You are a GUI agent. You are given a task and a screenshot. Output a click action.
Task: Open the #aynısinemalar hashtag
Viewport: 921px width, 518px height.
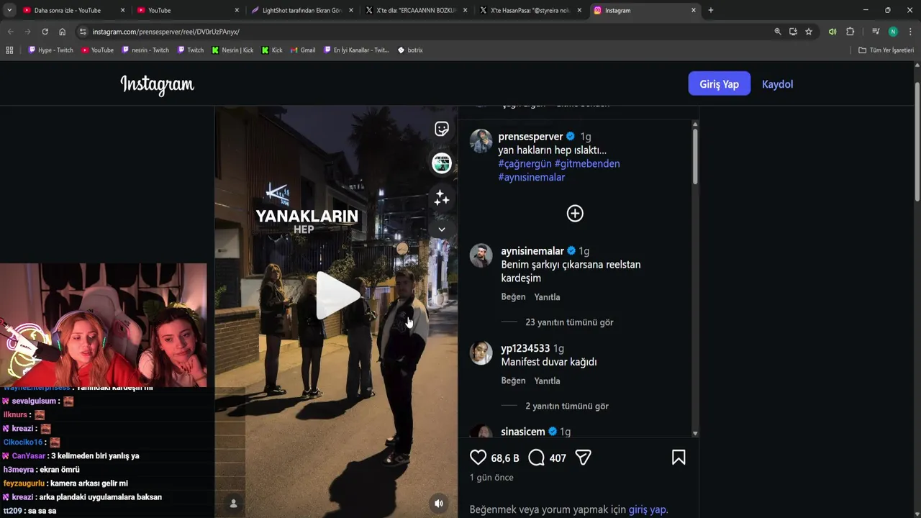coord(532,177)
